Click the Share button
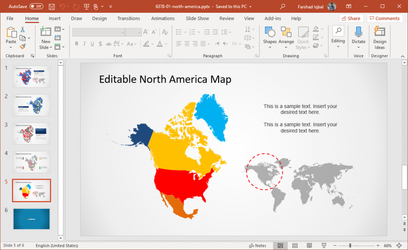Screen dimensions: 408x250 point(351,18)
